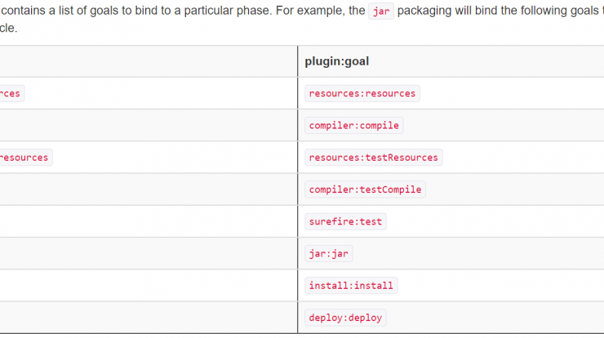This screenshot has width=604, height=338.
Task: Select the deploy:deploy goal
Action: 345,318
